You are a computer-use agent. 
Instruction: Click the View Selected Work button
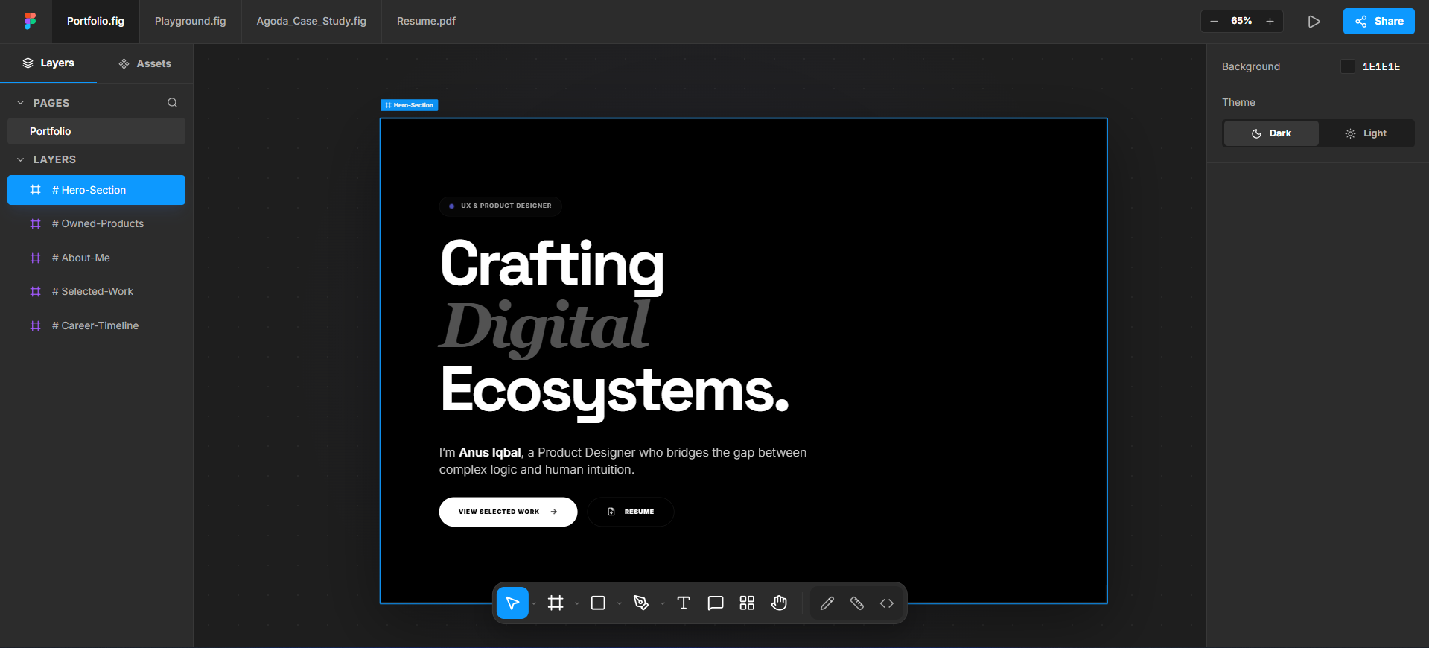coord(508,512)
